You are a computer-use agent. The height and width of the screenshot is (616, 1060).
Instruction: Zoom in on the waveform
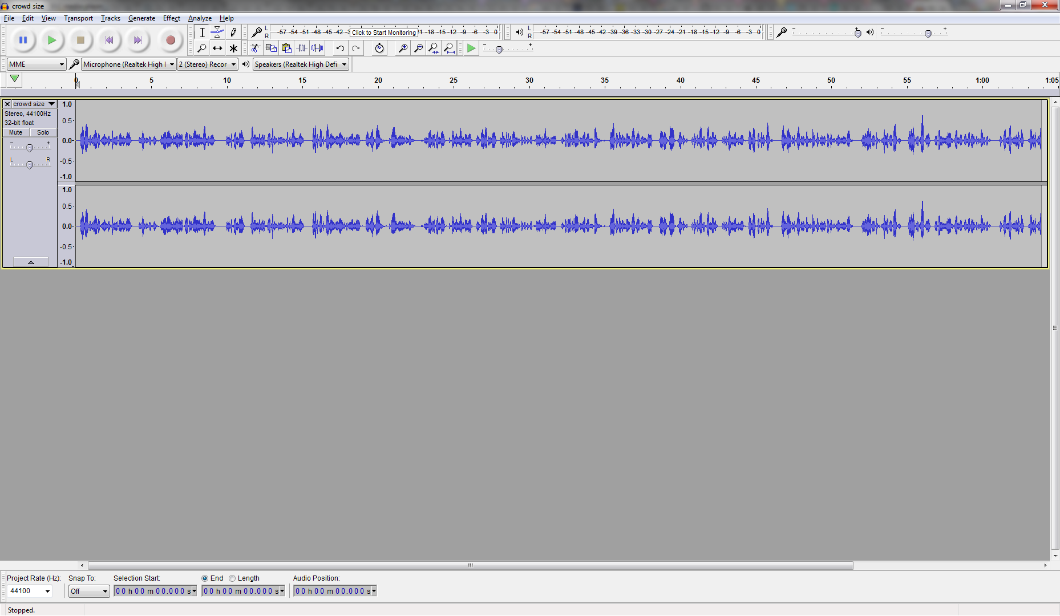(x=402, y=48)
